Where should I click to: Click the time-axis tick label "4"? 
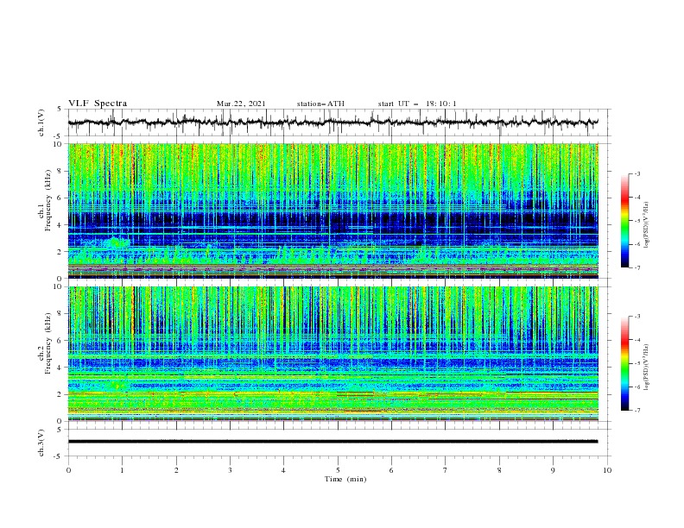(x=283, y=470)
